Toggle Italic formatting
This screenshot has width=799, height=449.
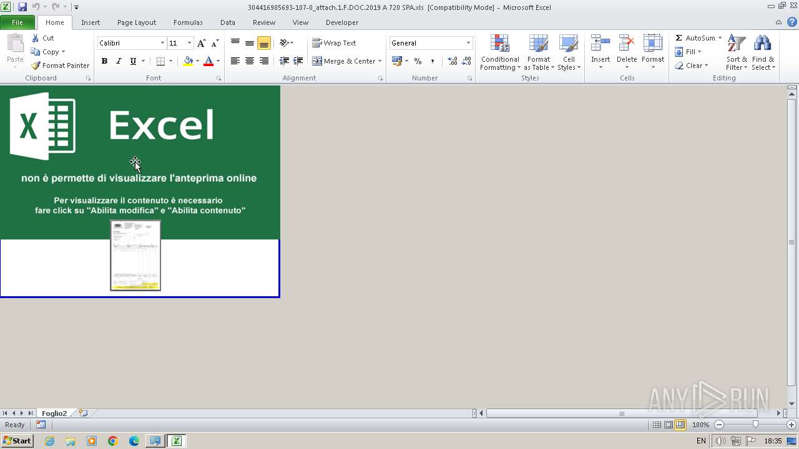119,61
